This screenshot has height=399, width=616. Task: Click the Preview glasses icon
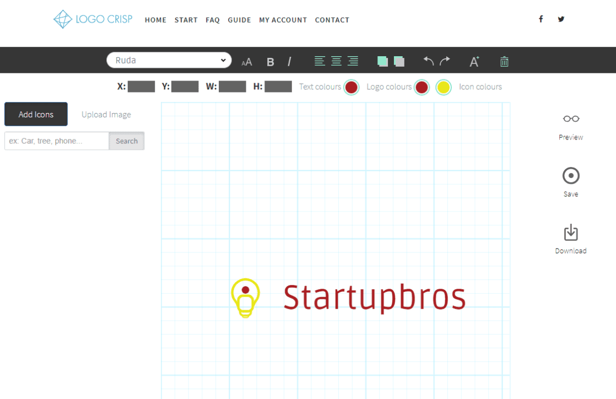(571, 118)
